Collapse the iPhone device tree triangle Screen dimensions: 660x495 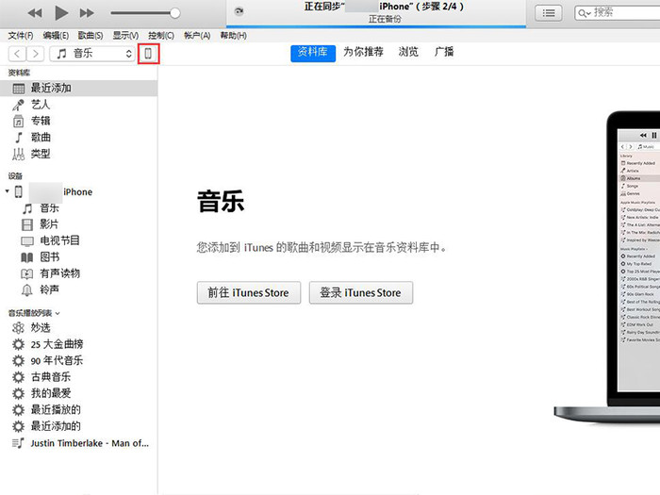(x=8, y=191)
